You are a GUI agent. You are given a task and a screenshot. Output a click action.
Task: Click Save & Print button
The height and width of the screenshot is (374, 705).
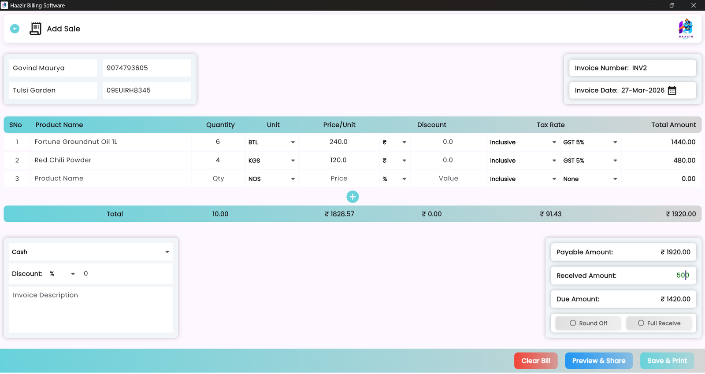coord(667,361)
